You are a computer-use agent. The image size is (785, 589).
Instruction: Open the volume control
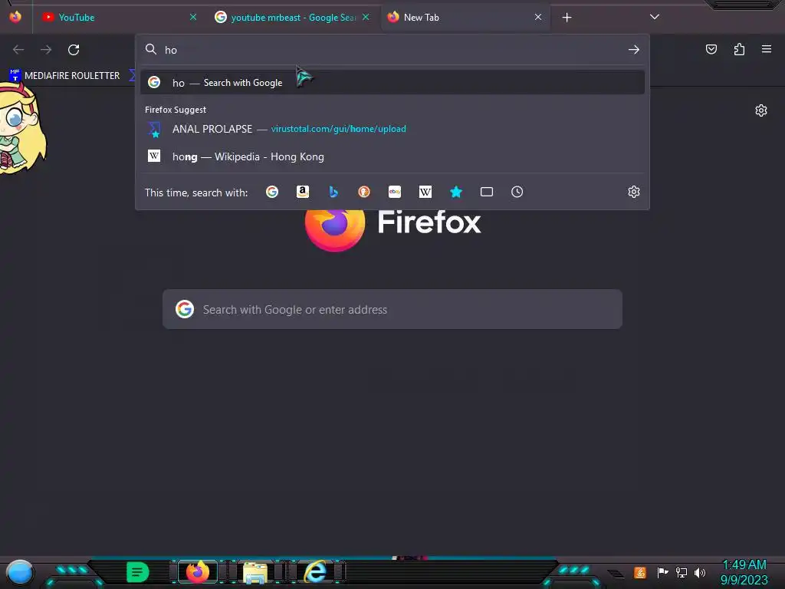[699, 572]
